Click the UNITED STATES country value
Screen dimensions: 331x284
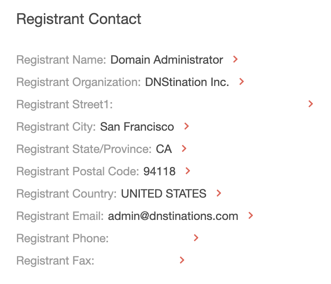[163, 194]
